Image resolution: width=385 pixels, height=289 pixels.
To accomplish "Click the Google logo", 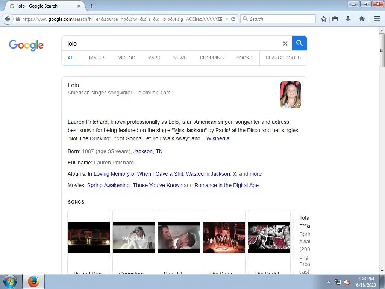I will click(26, 45).
